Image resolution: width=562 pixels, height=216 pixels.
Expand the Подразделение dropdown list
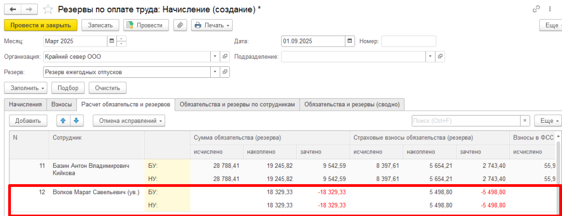tap(430, 56)
